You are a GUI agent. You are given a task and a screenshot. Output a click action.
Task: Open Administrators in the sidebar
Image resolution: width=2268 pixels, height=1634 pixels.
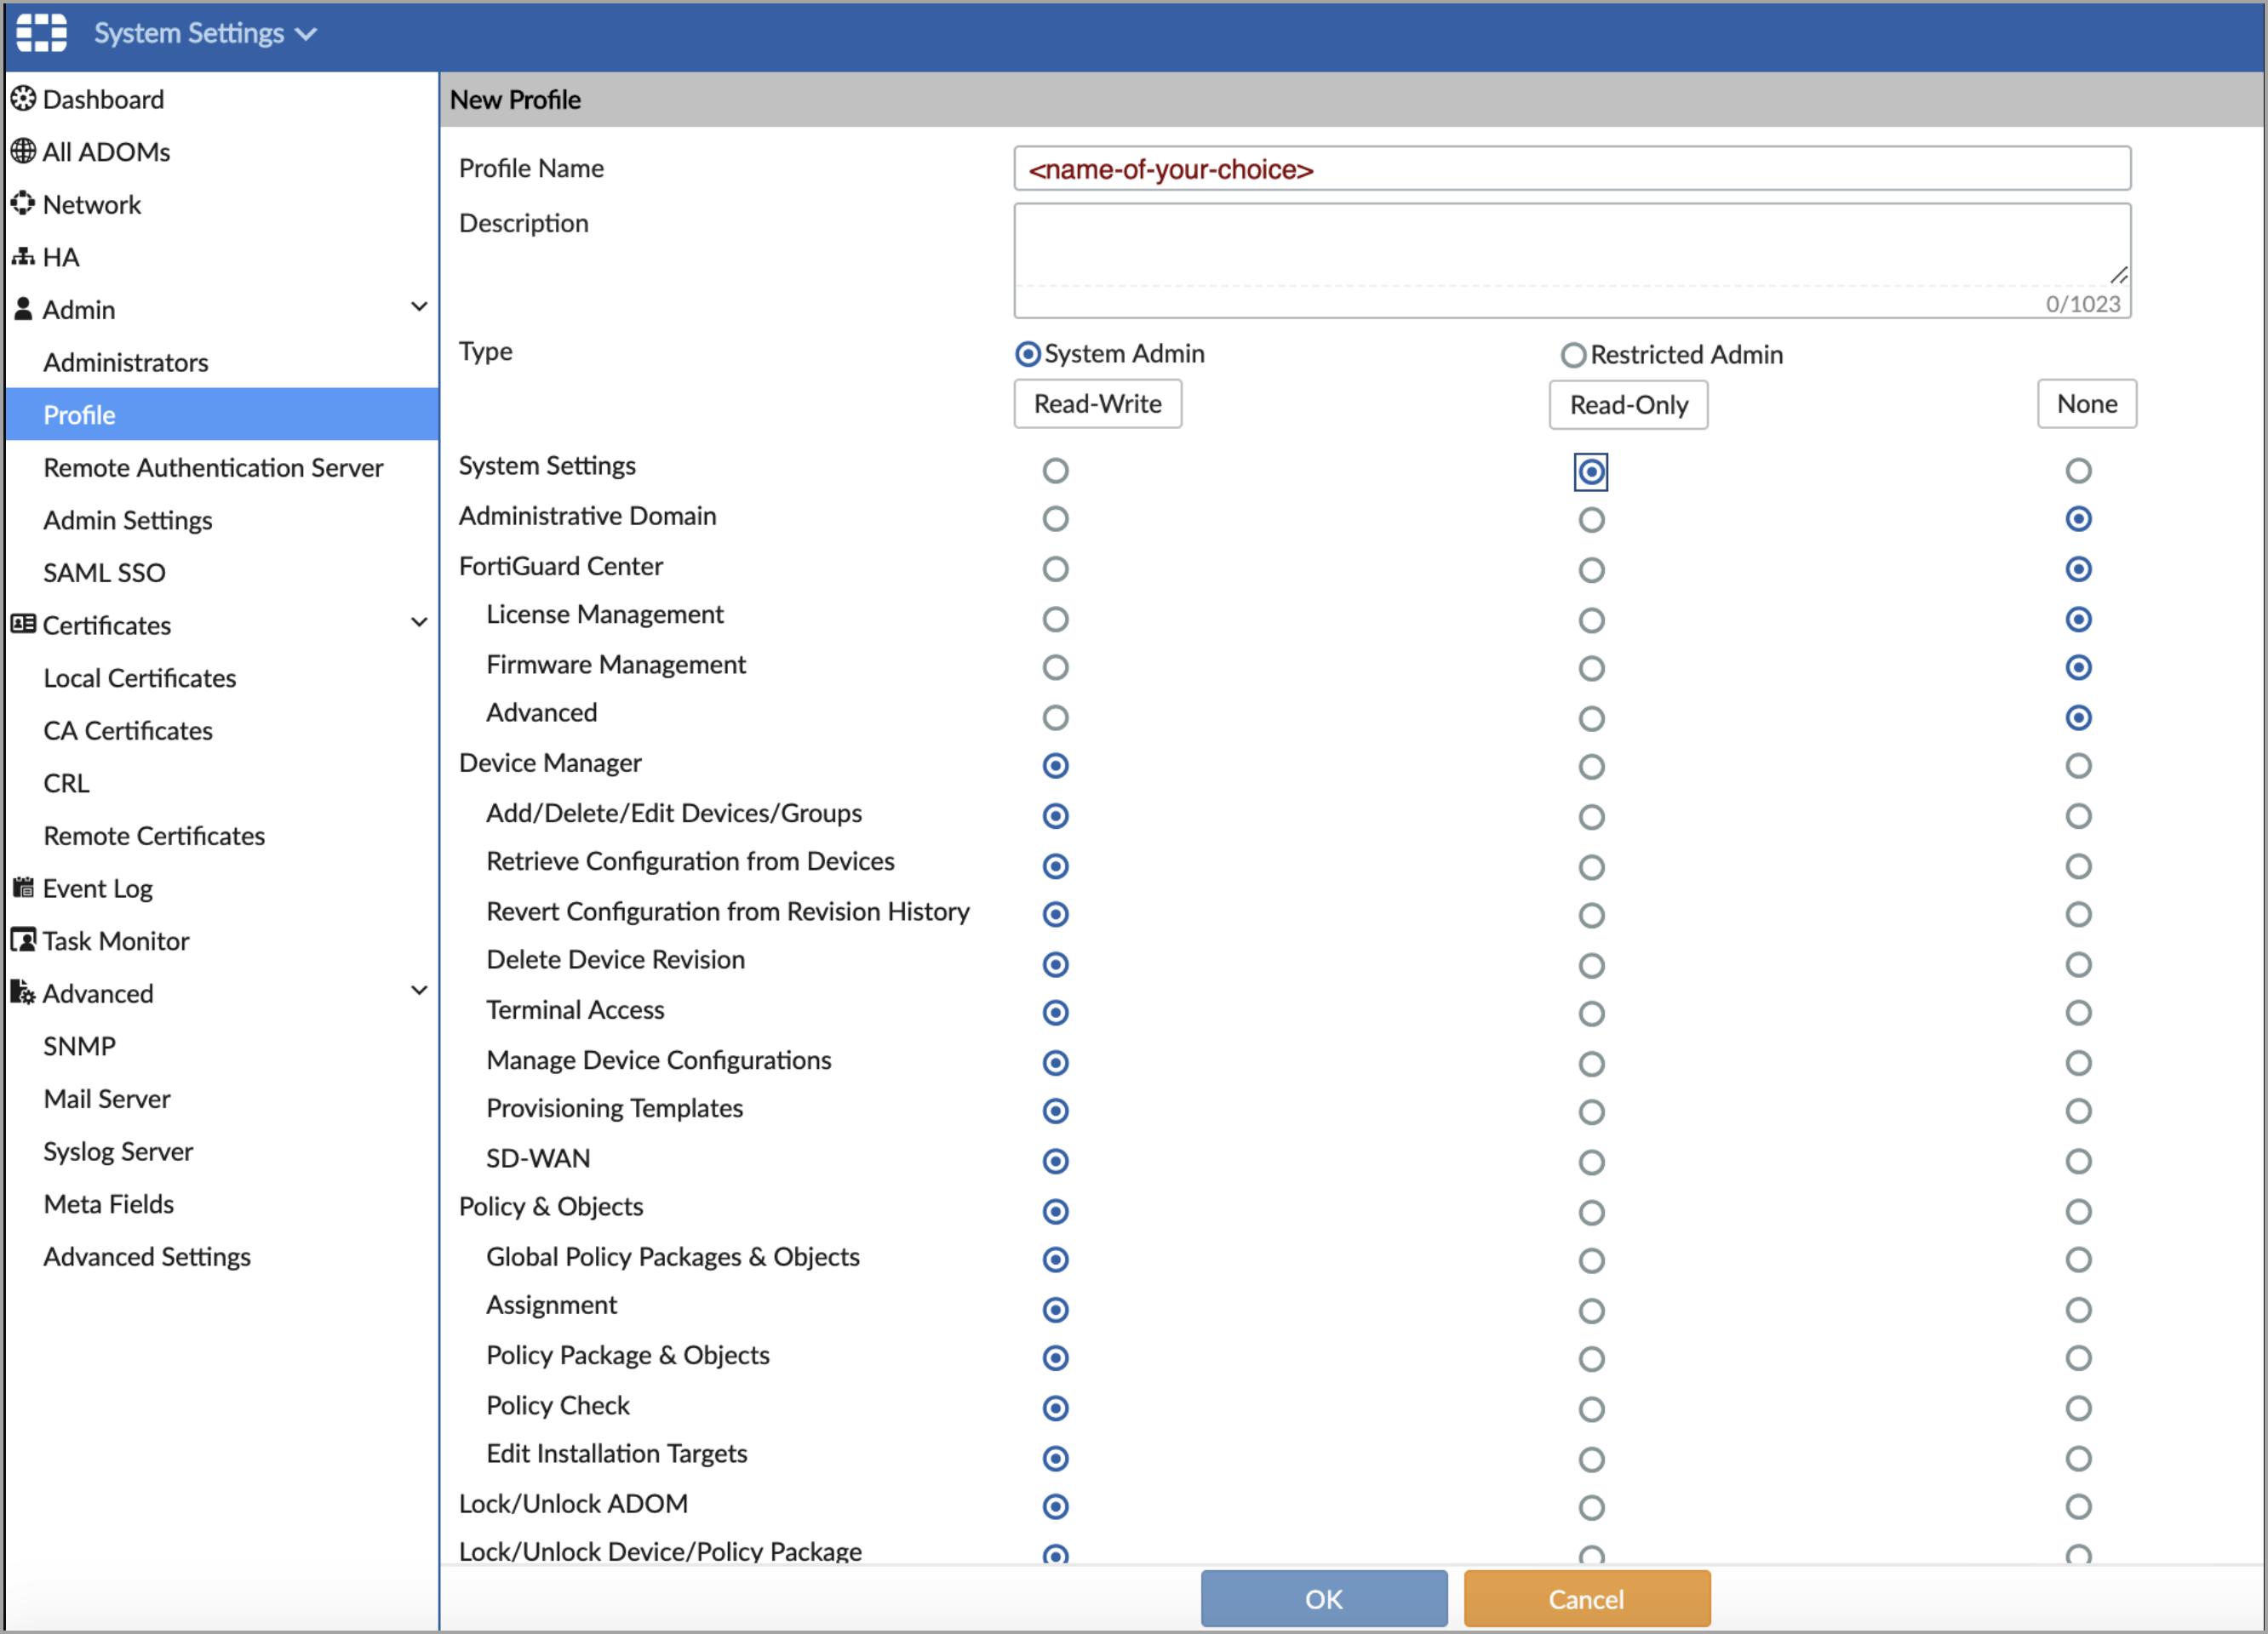point(126,363)
